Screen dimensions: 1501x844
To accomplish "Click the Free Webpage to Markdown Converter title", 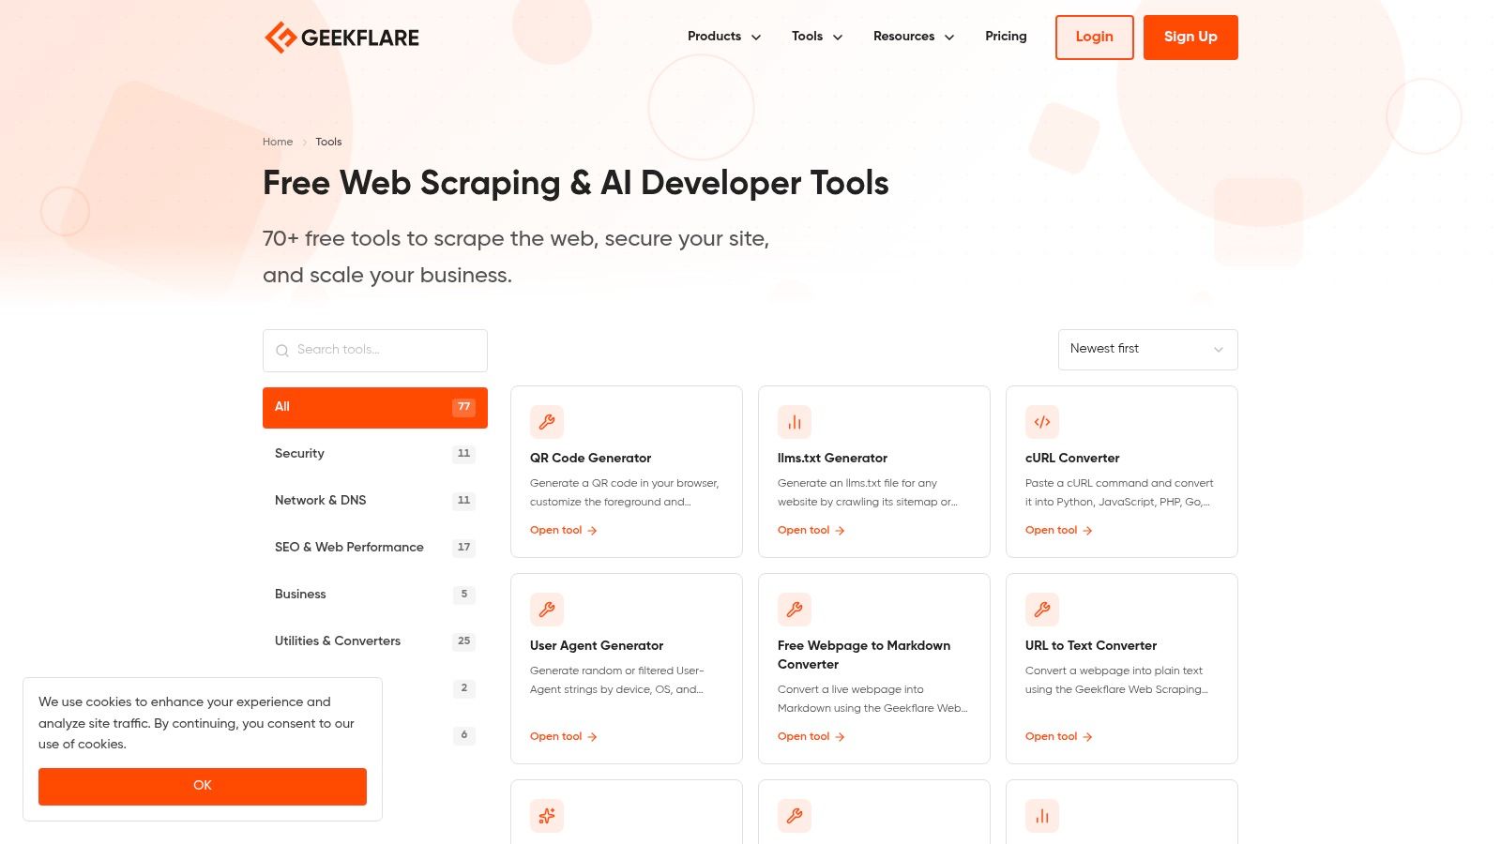I will 864,656.
